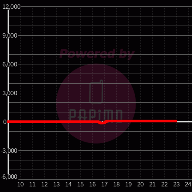This screenshot has height=192, width=192.
Task: Click the PAPIMO phone logo icon
Action: [96, 92]
